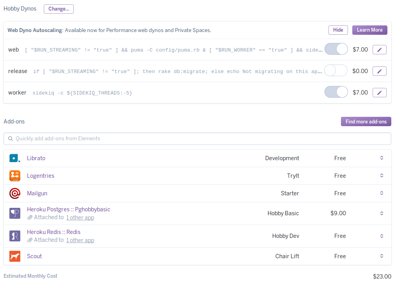Open the Logentries add-on link
This screenshot has height=284, width=396.
click(41, 176)
